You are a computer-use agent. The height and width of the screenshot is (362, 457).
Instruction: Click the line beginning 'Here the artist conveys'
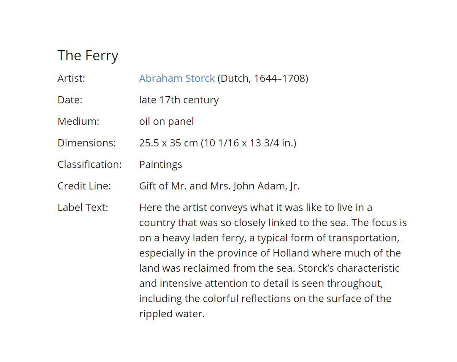point(256,208)
